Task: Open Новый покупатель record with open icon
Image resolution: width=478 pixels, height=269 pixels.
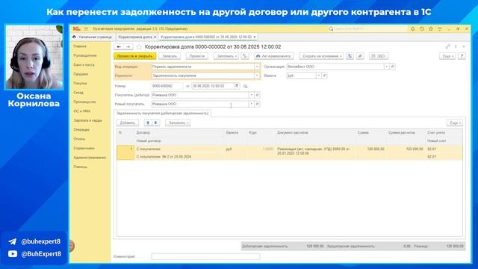Action: coord(257,104)
